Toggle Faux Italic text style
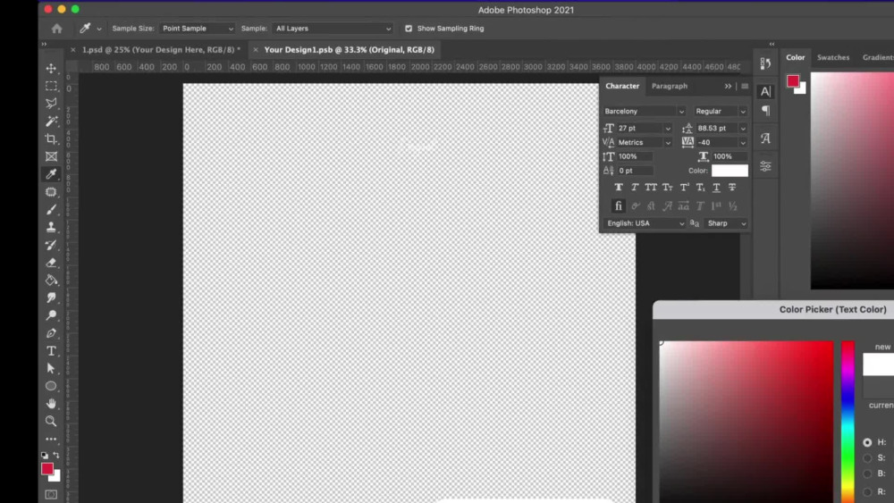 tap(635, 187)
